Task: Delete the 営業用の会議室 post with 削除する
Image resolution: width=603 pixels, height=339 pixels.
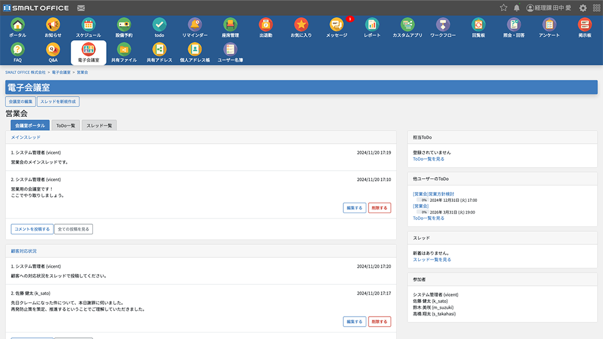Action: pyautogui.click(x=379, y=208)
